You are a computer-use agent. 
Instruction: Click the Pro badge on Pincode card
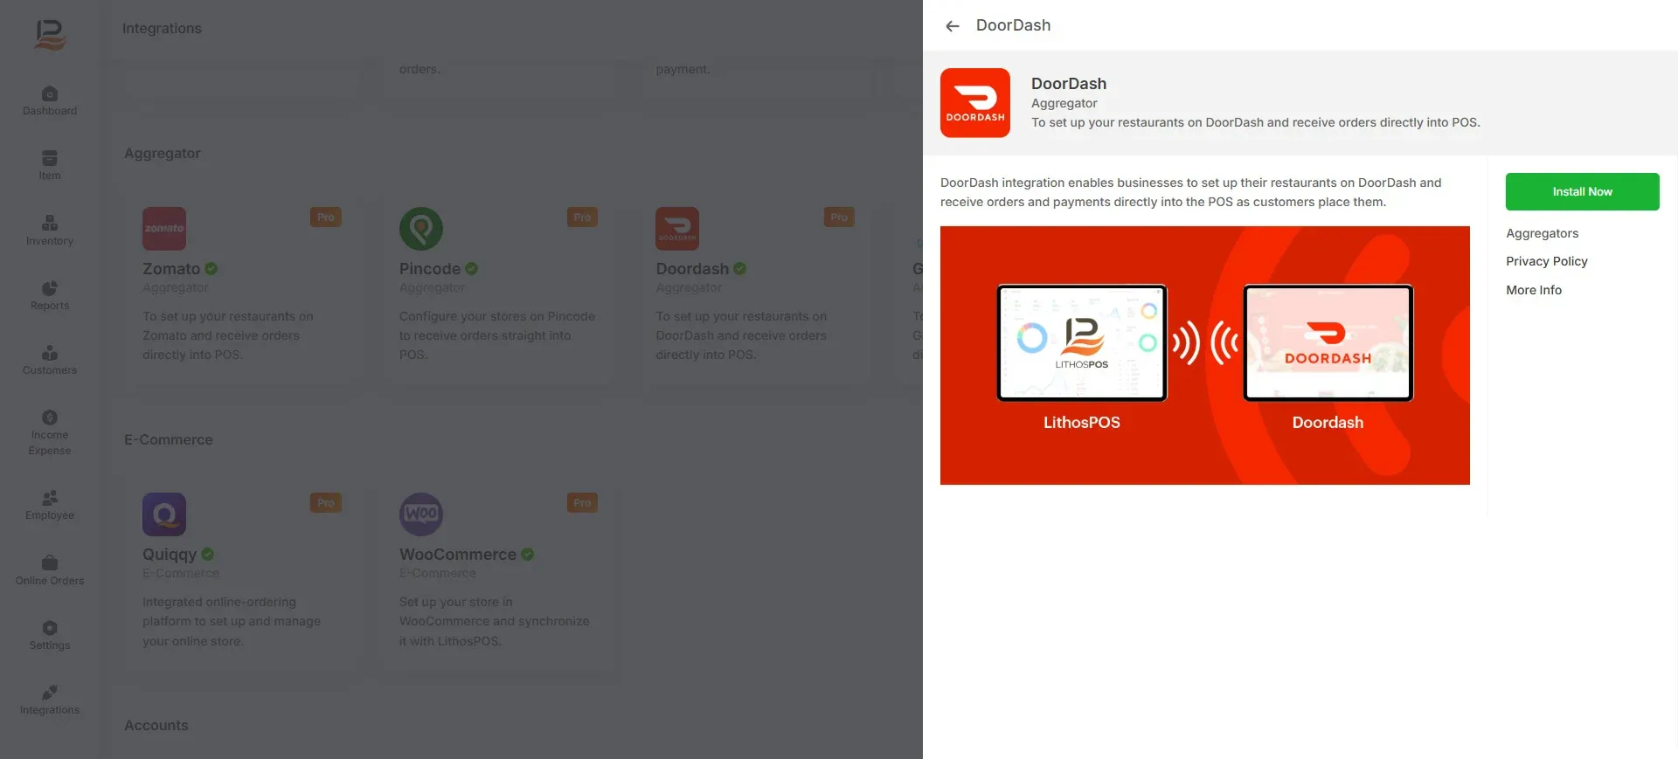point(582,217)
